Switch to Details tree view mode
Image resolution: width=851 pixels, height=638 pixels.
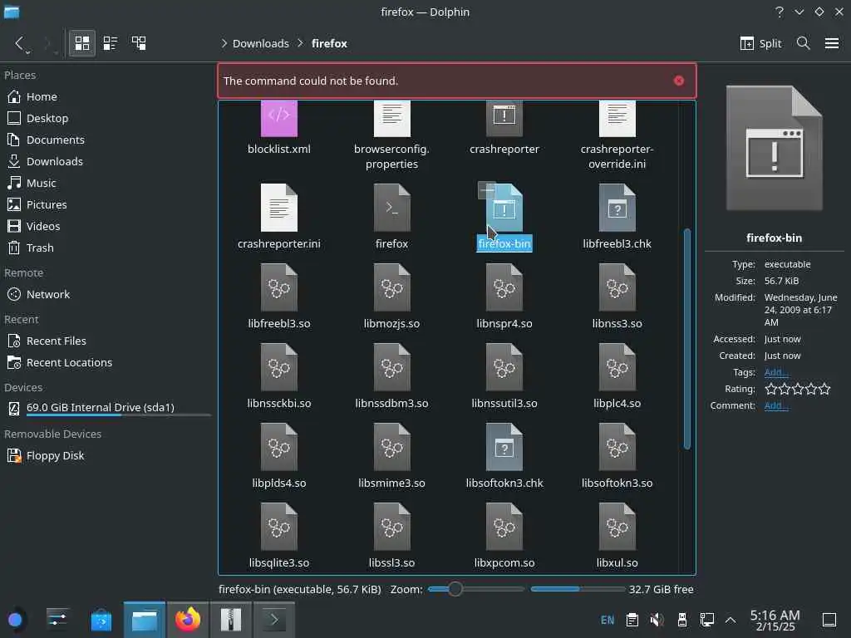(139, 43)
